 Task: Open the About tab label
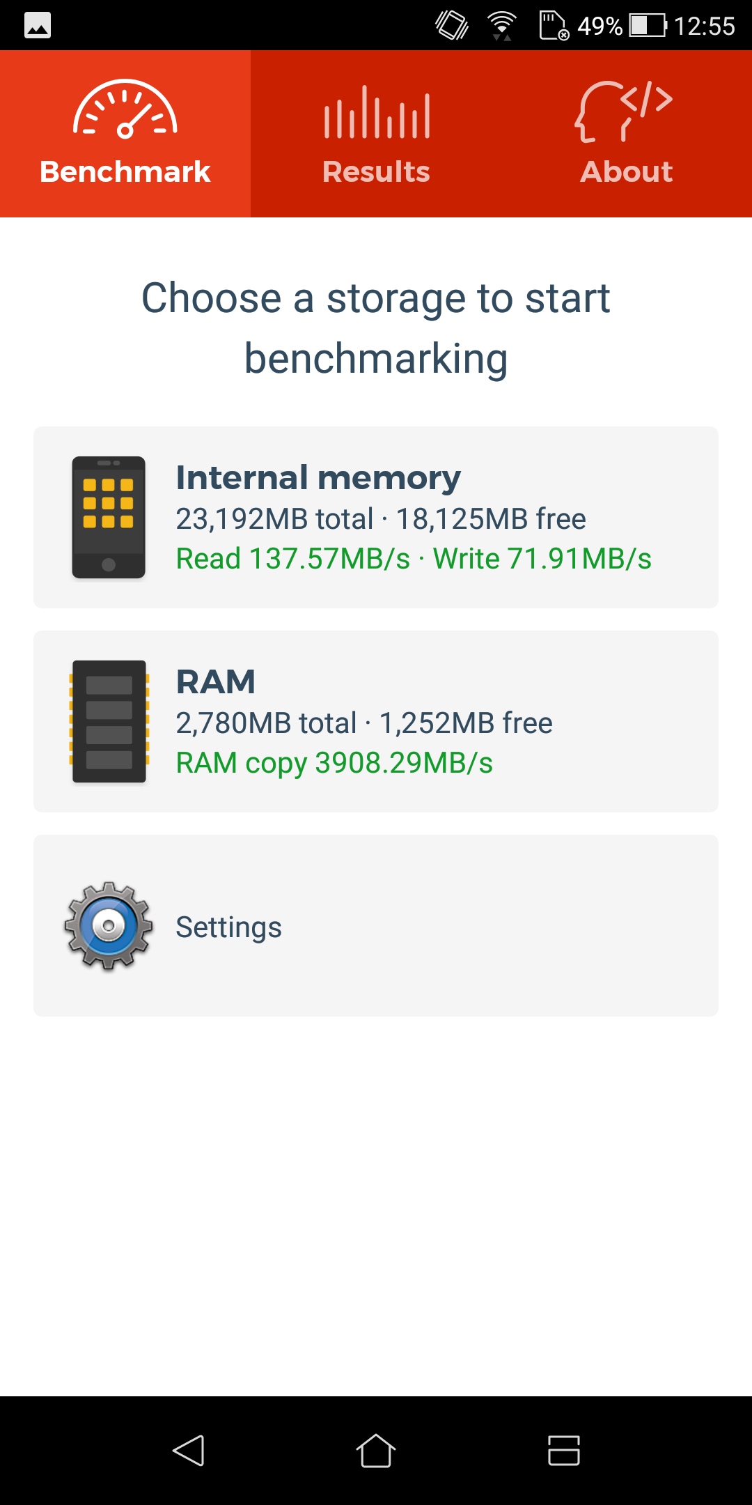(627, 171)
